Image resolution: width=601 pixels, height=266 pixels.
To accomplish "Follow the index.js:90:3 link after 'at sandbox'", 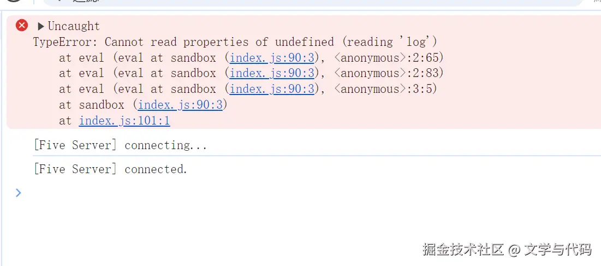I will click(x=180, y=105).
